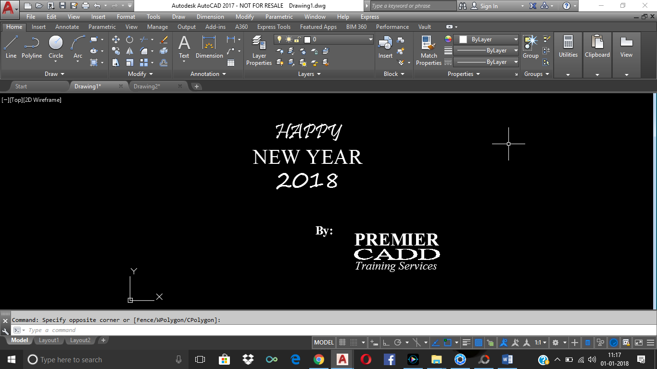The width and height of the screenshot is (657, 369).
Task: Open the Format menu
Action: 126,17
